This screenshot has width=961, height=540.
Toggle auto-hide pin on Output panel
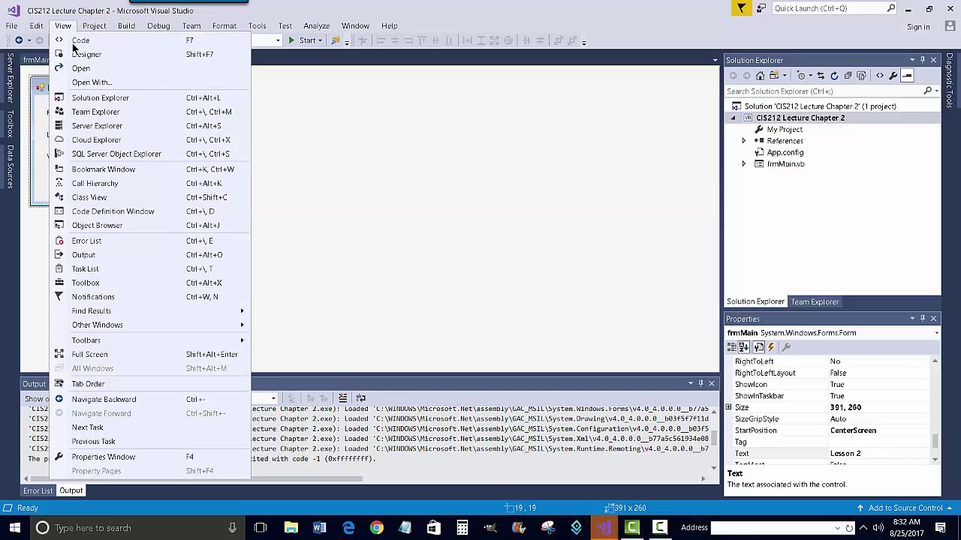click(701, 383)
